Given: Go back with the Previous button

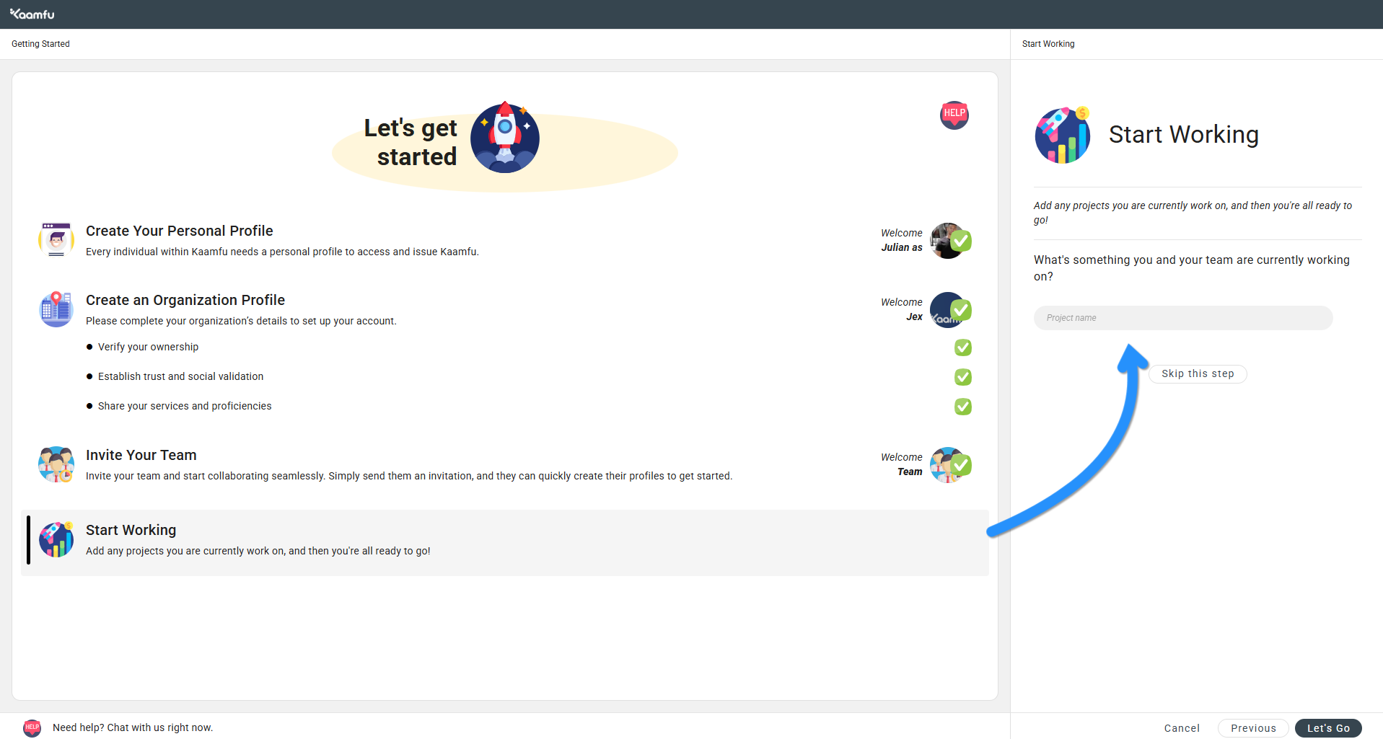Looking at the screenshot, I should point(1252,728).
